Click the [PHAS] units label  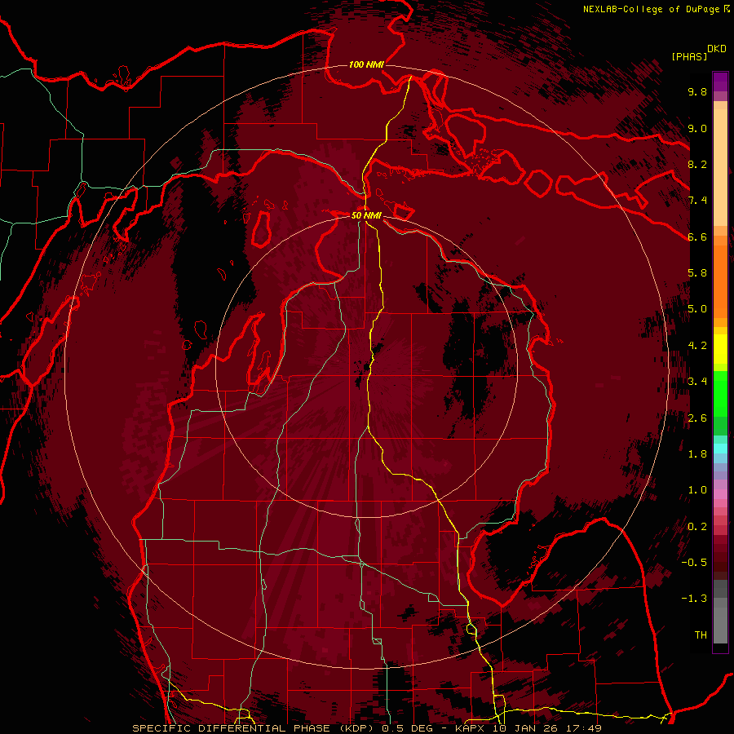click(689, 56)
